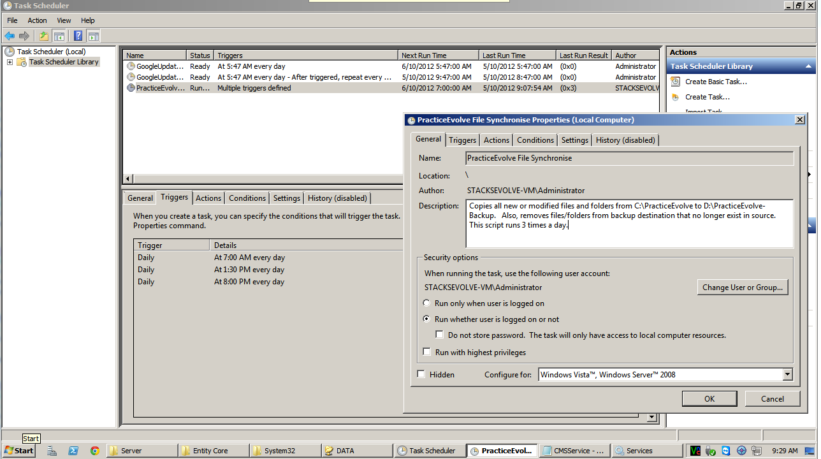The width and height of the screenshot is (821, 459).
Task: Click the Create Task... action link
Action: click(707, 97)
